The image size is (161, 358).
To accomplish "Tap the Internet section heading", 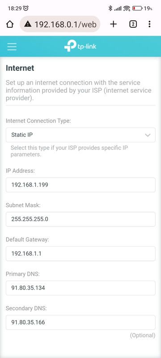I will coord(20,68).
